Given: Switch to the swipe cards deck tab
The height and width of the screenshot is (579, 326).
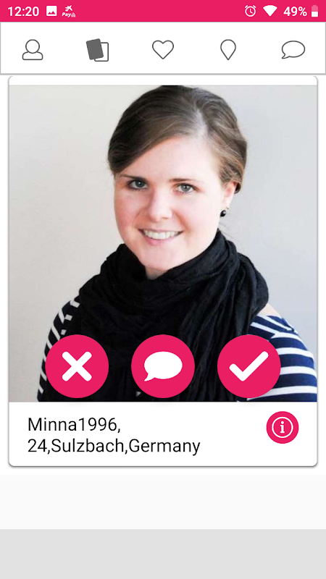Looking at the screenshot, I should (x=98, y=50).
